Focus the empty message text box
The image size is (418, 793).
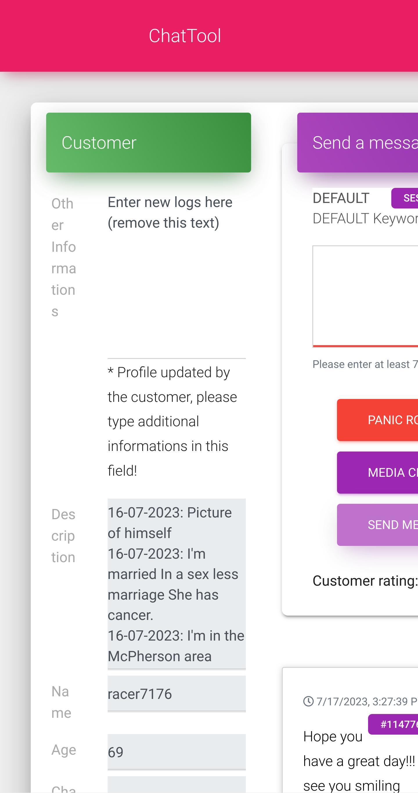point(365,296)
